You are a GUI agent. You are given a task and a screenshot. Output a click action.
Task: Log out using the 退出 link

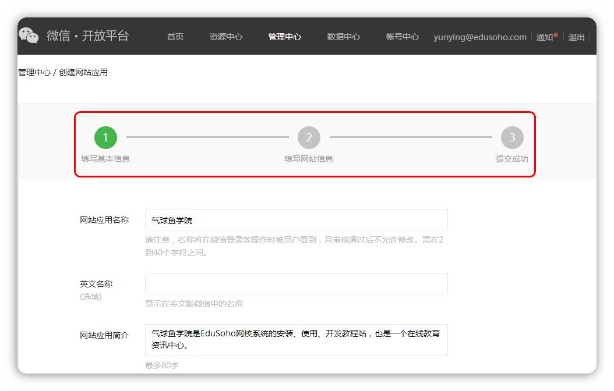(x=576, y=37)
